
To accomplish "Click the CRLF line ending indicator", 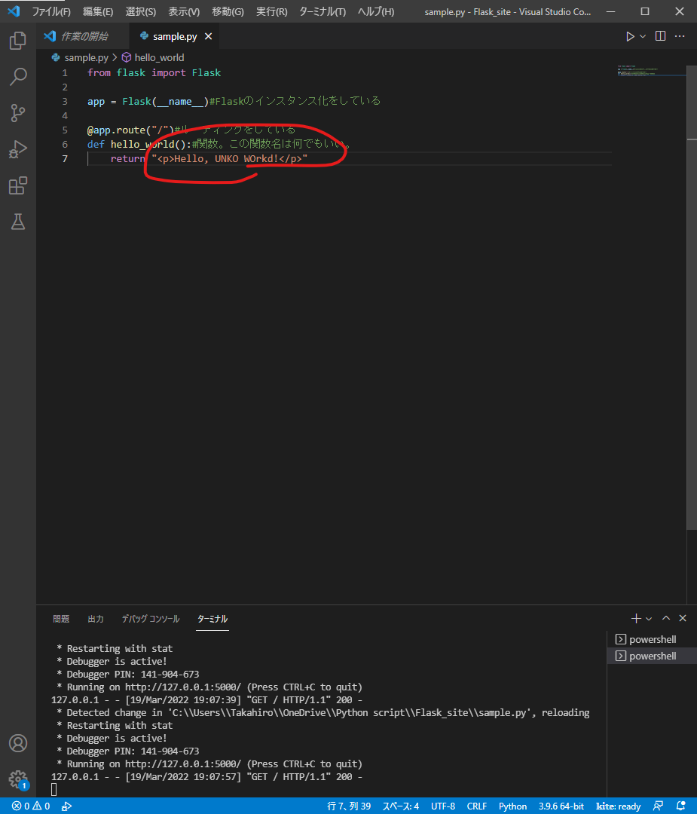I will point(476,806).
